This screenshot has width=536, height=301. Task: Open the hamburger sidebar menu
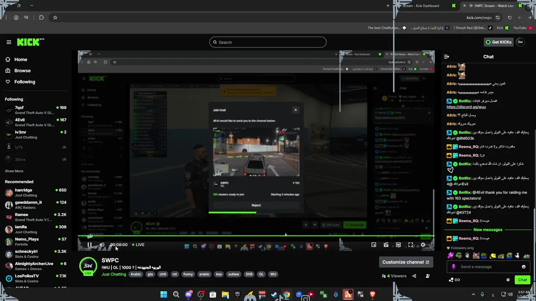click(9, 42)
